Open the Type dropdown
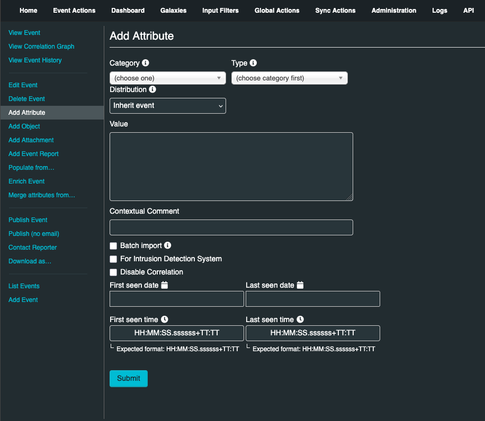The image size is (485, 421). (289, 78)
